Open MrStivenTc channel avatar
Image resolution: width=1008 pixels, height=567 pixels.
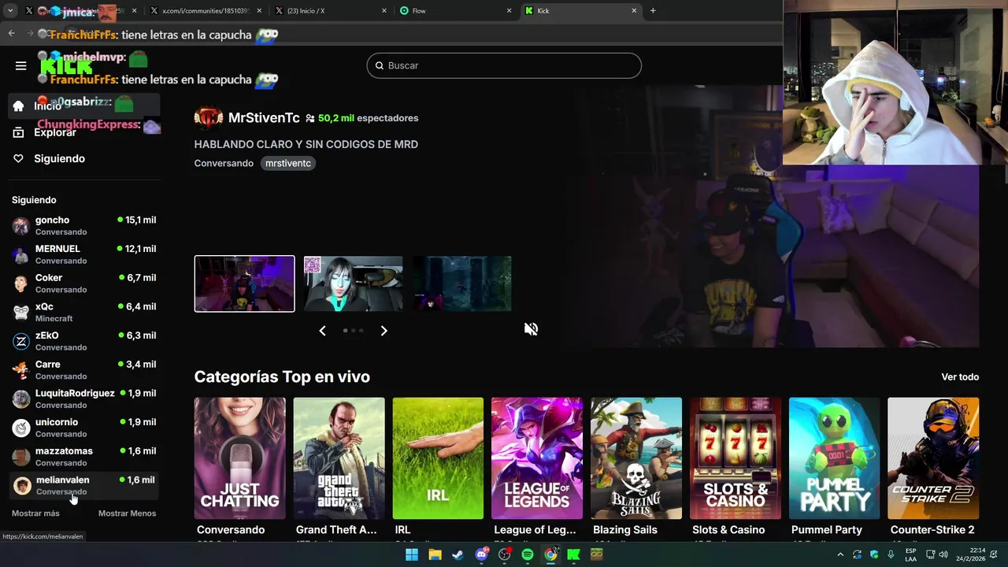point(209,118)
